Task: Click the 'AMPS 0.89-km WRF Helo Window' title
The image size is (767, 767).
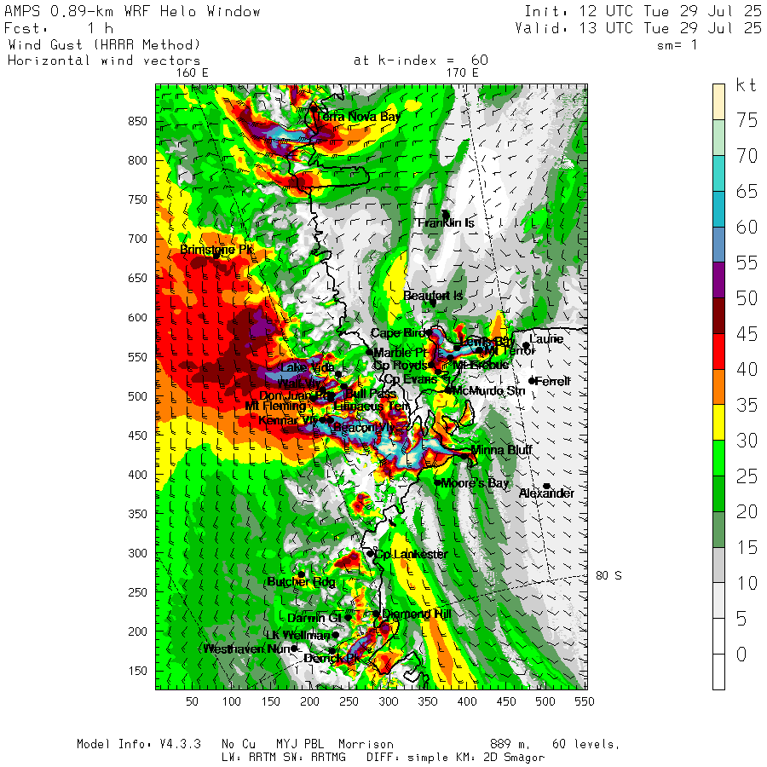Action: (x=133, y=11)
